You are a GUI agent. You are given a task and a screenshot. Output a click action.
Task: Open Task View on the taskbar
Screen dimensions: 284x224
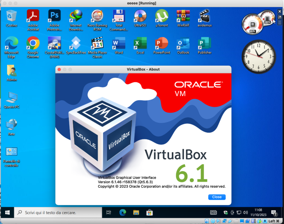point(109,212)
